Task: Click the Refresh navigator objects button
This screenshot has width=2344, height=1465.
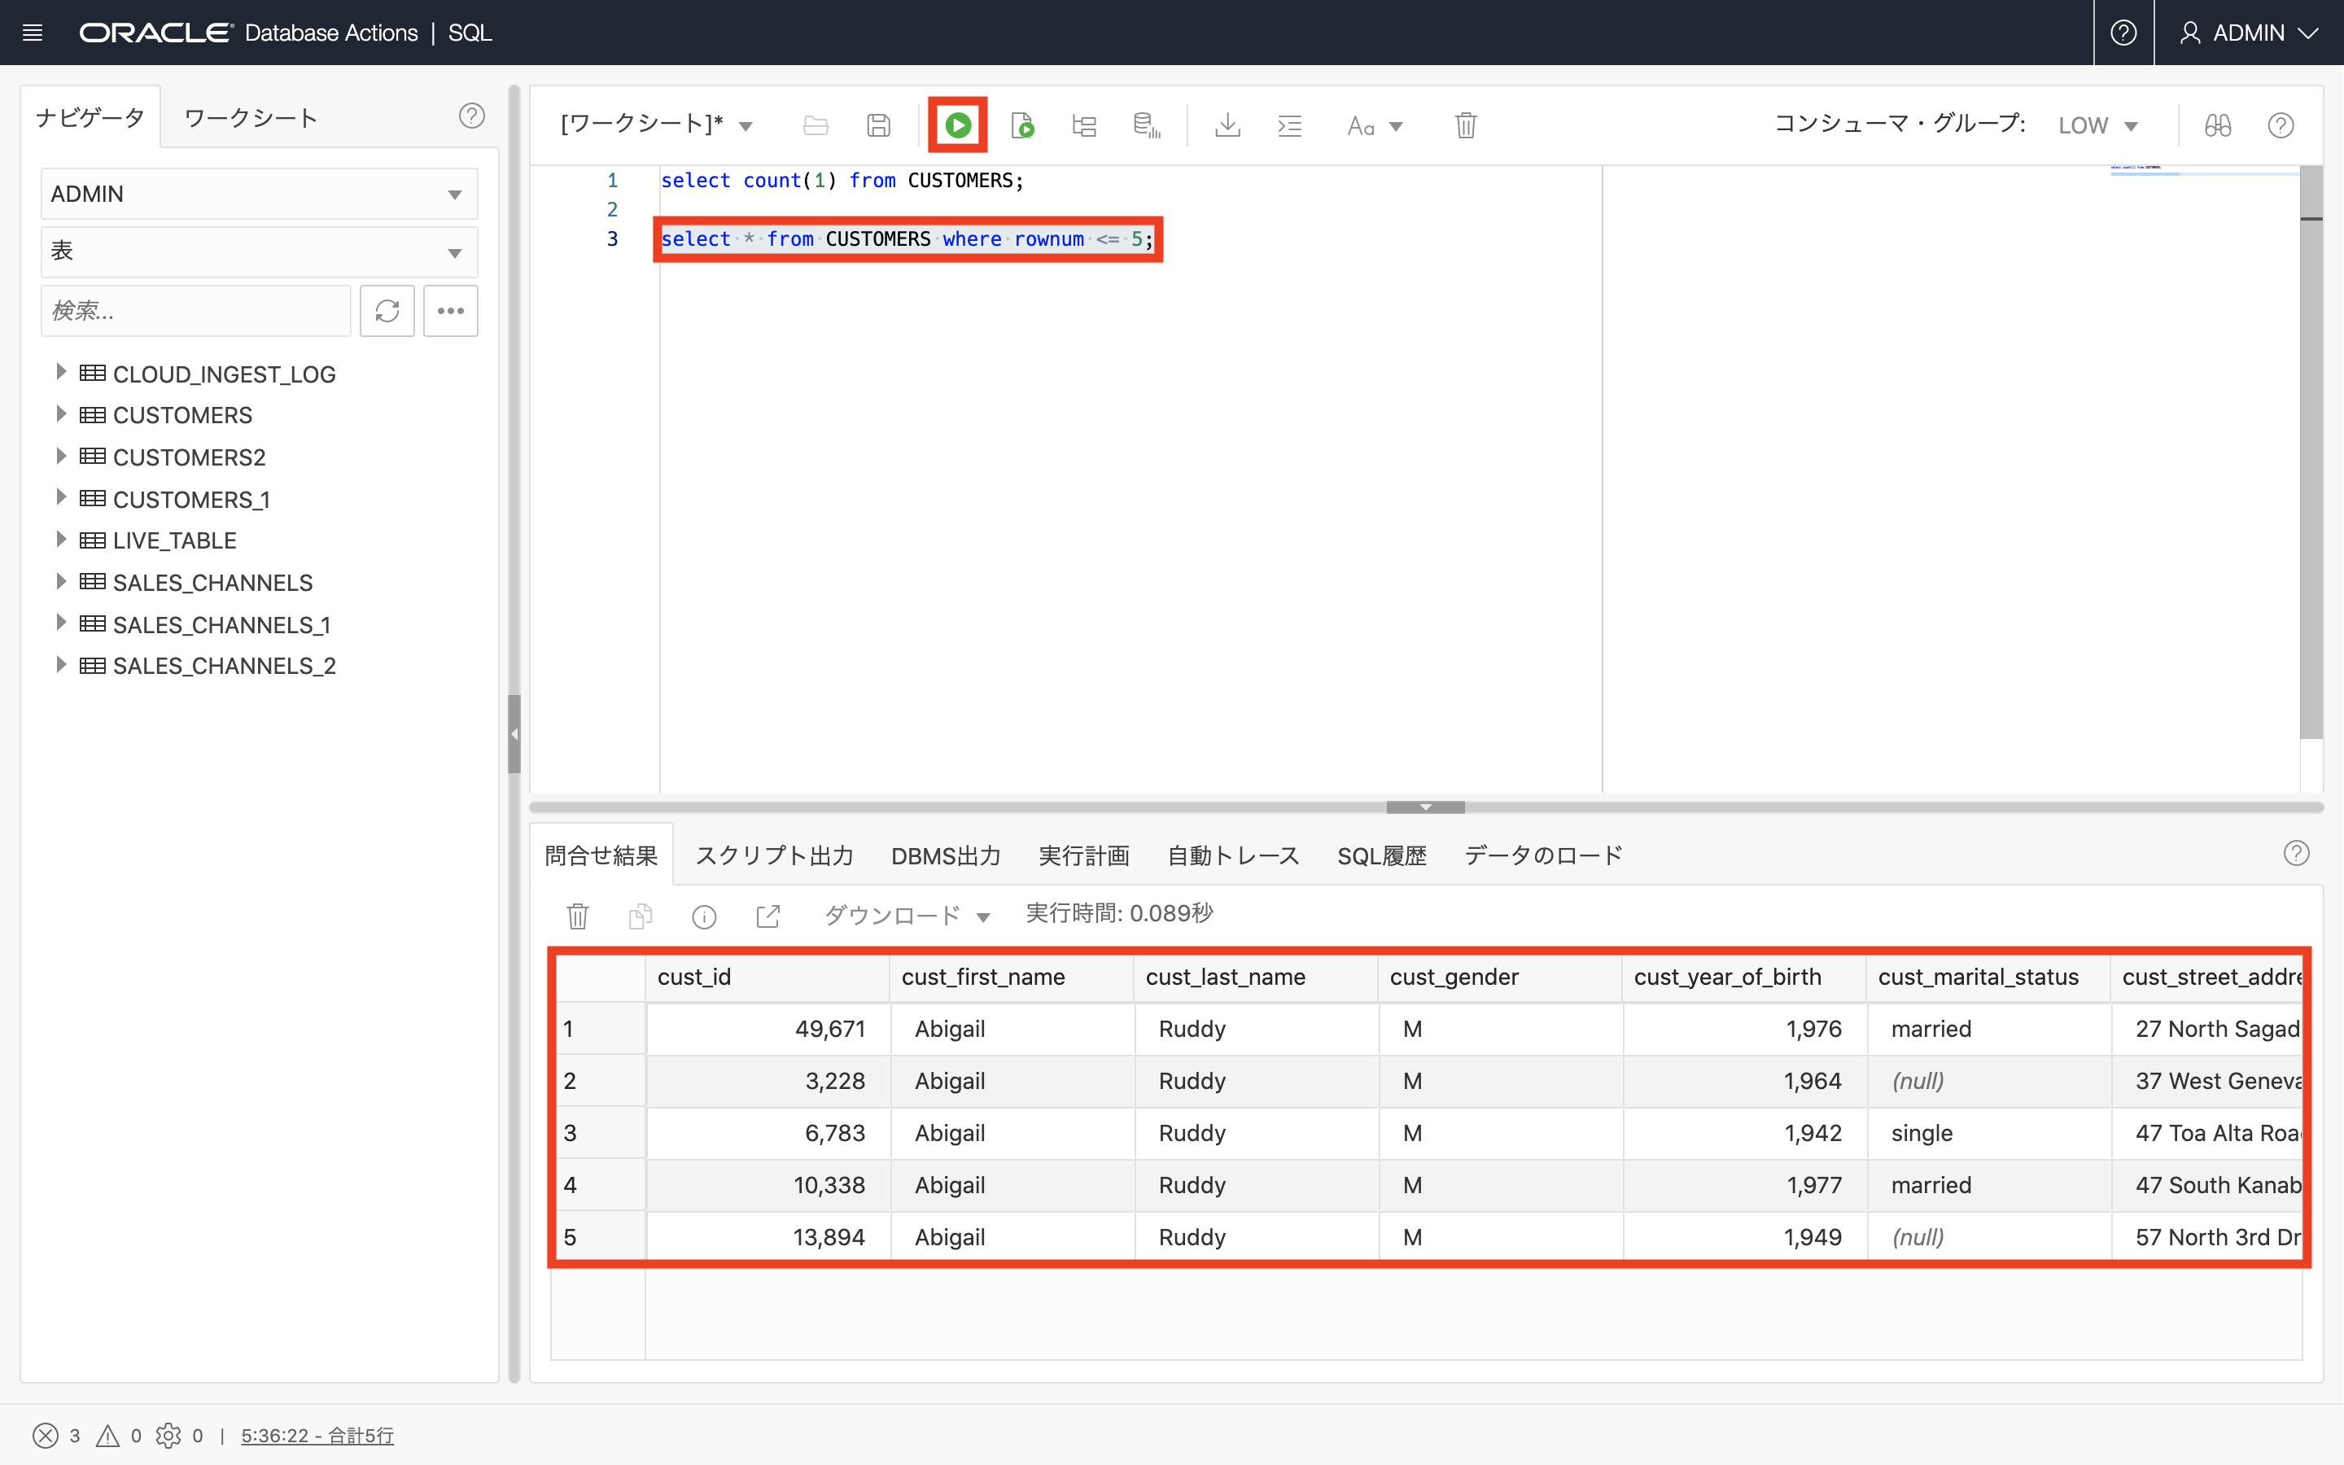Action: tap(387, 311)
